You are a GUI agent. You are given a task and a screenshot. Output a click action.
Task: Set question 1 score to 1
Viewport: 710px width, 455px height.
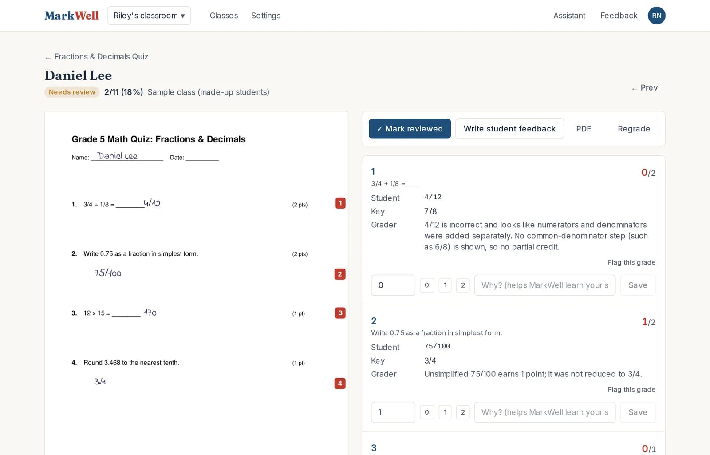pos(445,285)
